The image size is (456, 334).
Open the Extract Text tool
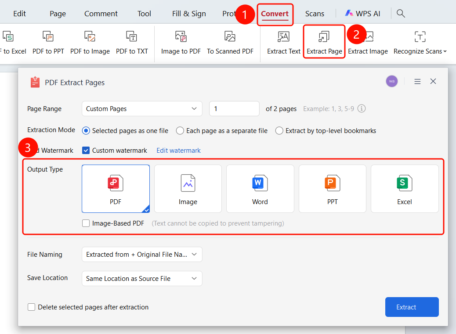coord(283,43)
